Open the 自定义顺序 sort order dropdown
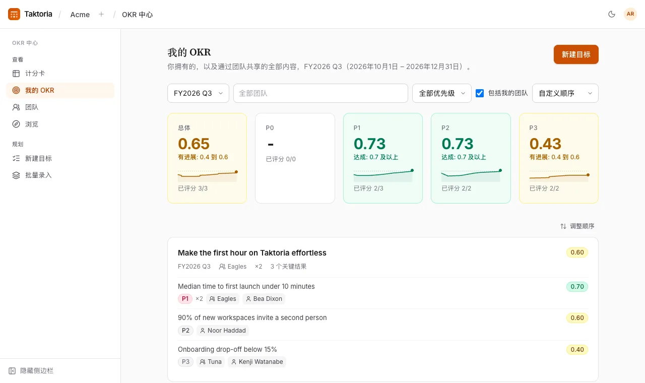 pos(565,93)
